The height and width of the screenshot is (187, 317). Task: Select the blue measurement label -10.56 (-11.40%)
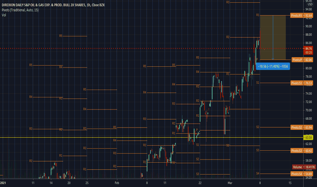(x=273, y=66)
